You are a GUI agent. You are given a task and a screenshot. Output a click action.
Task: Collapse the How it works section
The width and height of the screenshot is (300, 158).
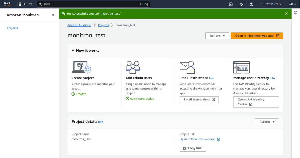73,51
